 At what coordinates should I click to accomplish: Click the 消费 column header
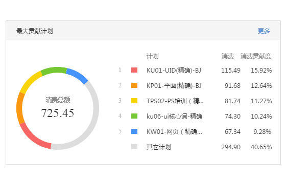pyautogui.click(x=227, y=56)
